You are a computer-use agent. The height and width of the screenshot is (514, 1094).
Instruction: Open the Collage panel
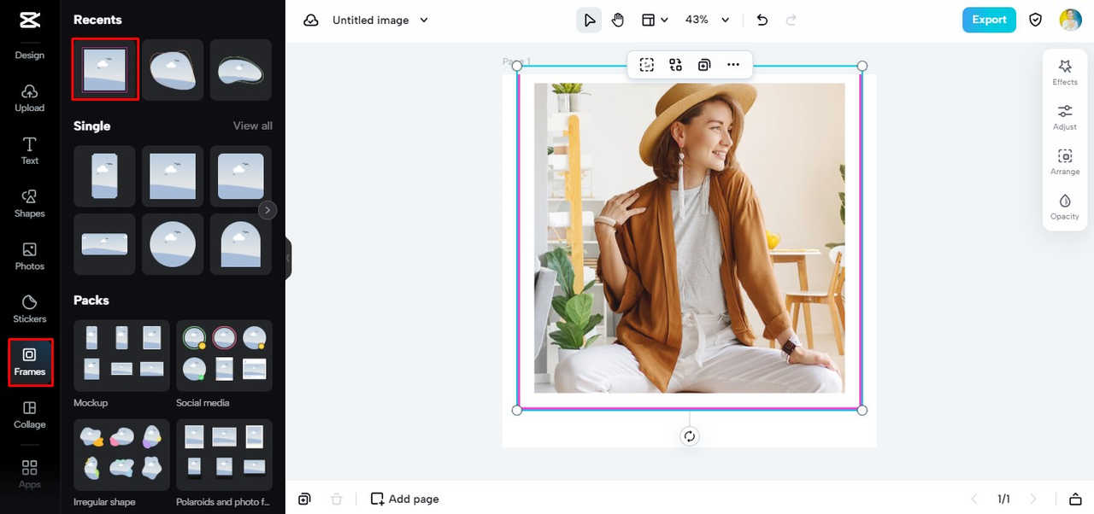click(29, 415)
